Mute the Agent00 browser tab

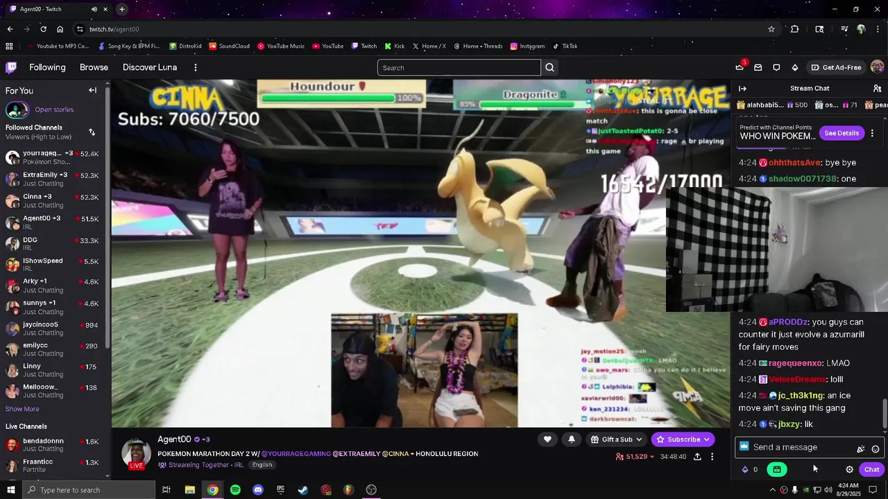(94, 9)
